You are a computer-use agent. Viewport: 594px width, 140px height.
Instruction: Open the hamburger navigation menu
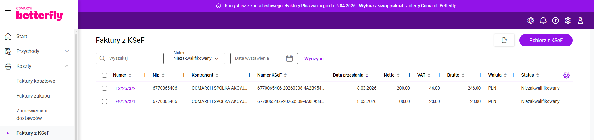pyautogui.click(x=8, y=11)
